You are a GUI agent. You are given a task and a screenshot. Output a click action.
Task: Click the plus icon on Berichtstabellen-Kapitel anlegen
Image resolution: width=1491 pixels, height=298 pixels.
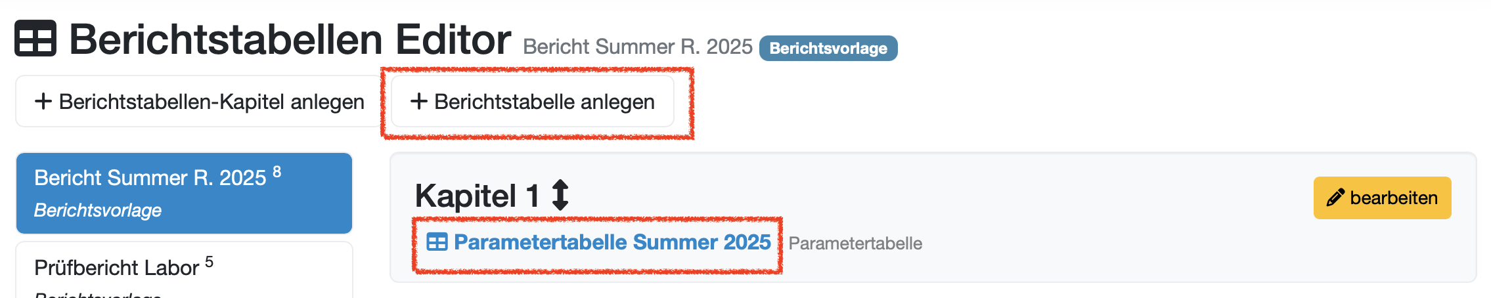[x=43, y=101]
